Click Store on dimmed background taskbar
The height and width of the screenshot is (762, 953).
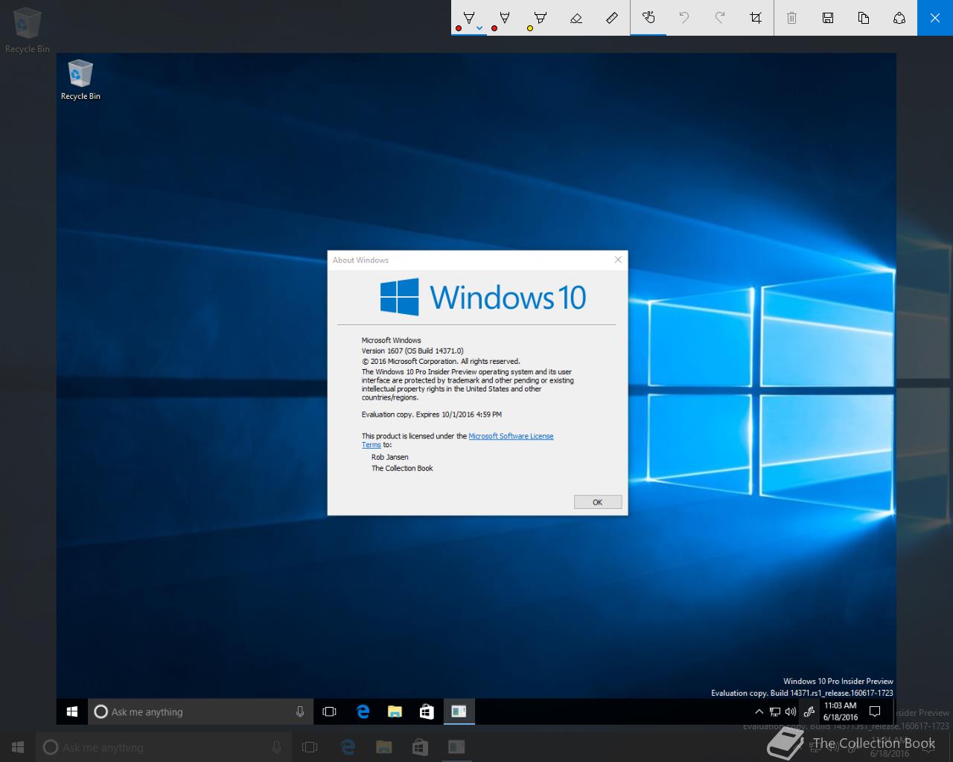pyautogui.click(x=419, y=747)
